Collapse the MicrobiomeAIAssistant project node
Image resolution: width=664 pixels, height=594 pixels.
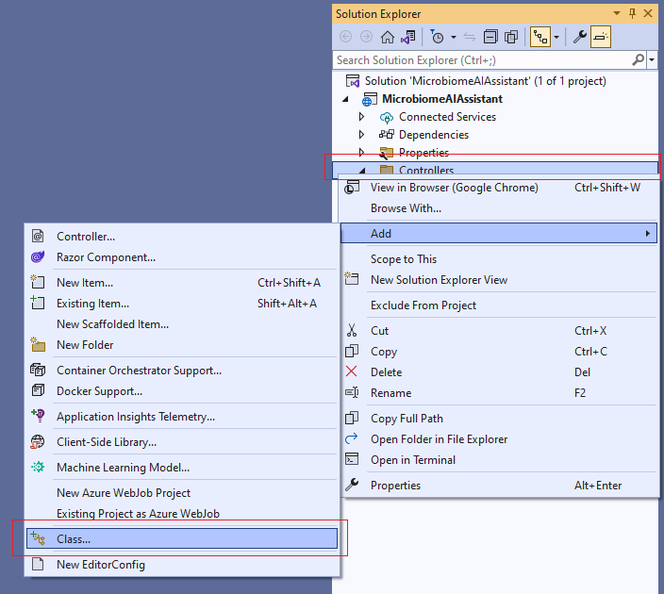point(345,99)
